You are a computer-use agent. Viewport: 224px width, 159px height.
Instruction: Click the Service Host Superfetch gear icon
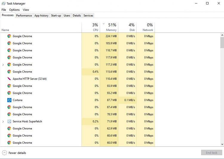tap(9, 121)
